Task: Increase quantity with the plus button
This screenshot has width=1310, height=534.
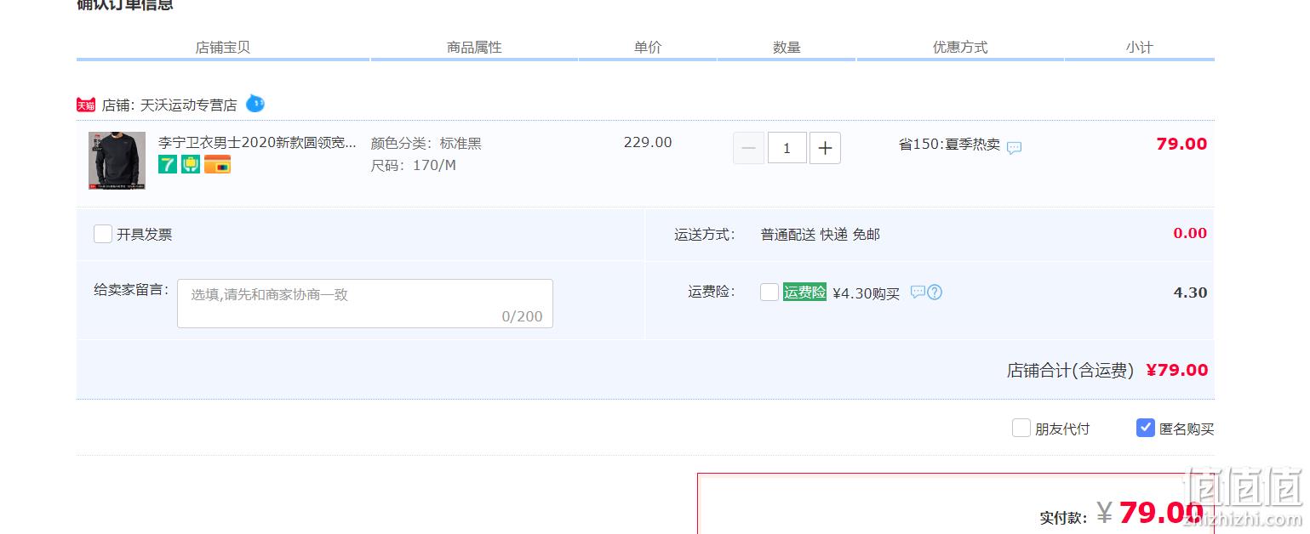Action: tap(825, 148)
